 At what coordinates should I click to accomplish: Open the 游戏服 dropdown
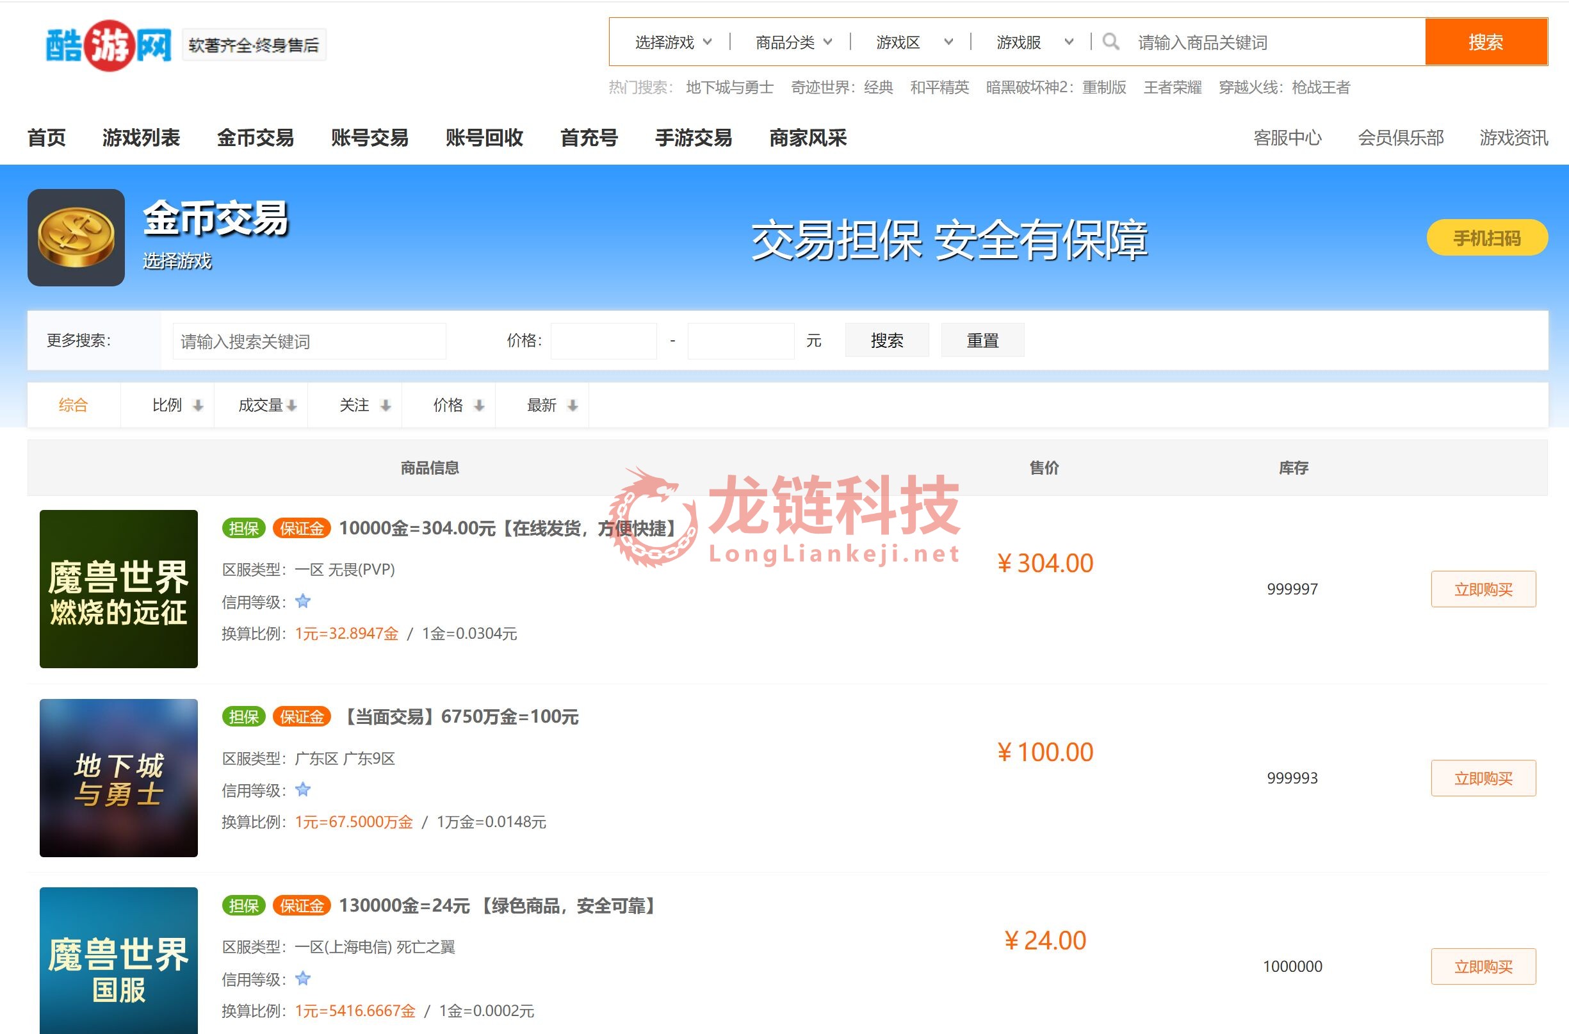1035,42
